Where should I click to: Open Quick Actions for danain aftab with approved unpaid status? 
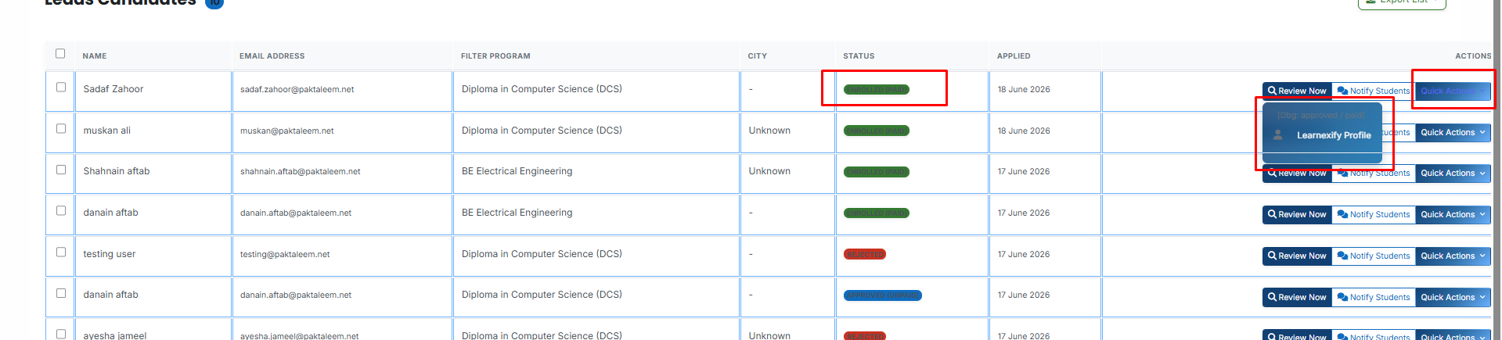[1453, 297]
